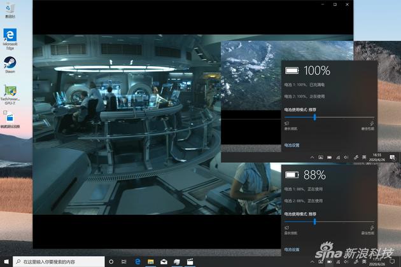This screenshot has width=401, height=267.
Task: Open the Action Center notification icon beside 16:55
Action: click(392, 156)
